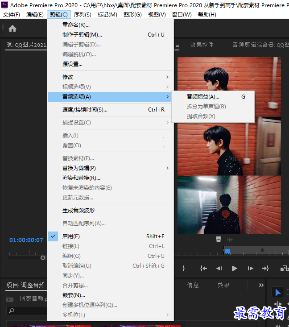Open the 图形(G) menu
Screen dimensions: 289x327
pyautogui.click(x=132, y=15)
